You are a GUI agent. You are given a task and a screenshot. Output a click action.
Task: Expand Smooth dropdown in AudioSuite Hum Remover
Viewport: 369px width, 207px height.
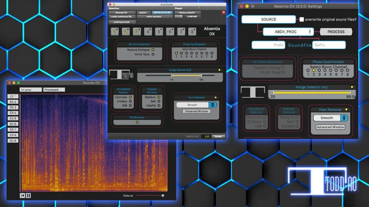pyautogui.click(x=196, y=105)
